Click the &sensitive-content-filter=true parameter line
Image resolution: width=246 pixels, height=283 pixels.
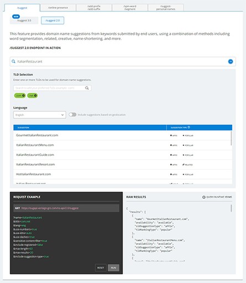(30, 241)
